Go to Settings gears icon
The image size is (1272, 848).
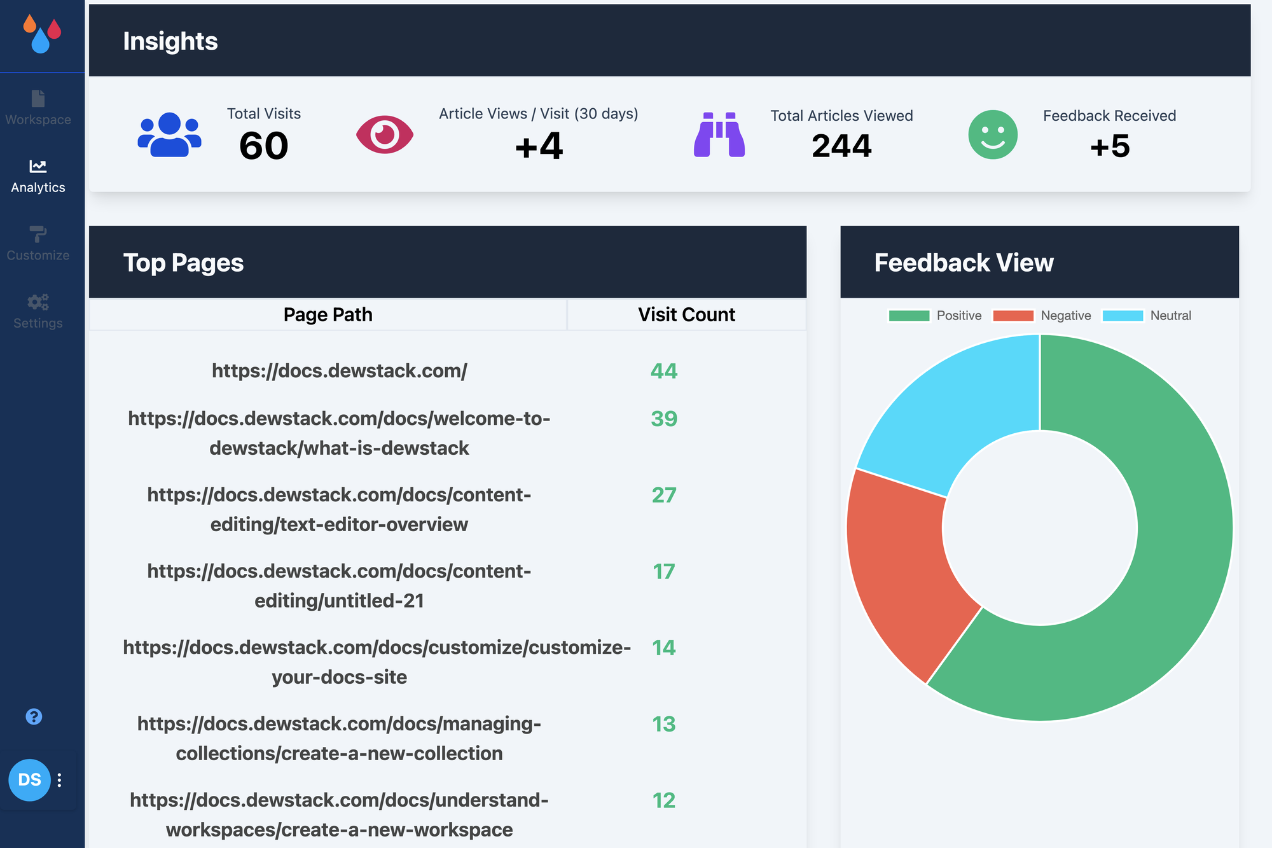tap(38, 302)
